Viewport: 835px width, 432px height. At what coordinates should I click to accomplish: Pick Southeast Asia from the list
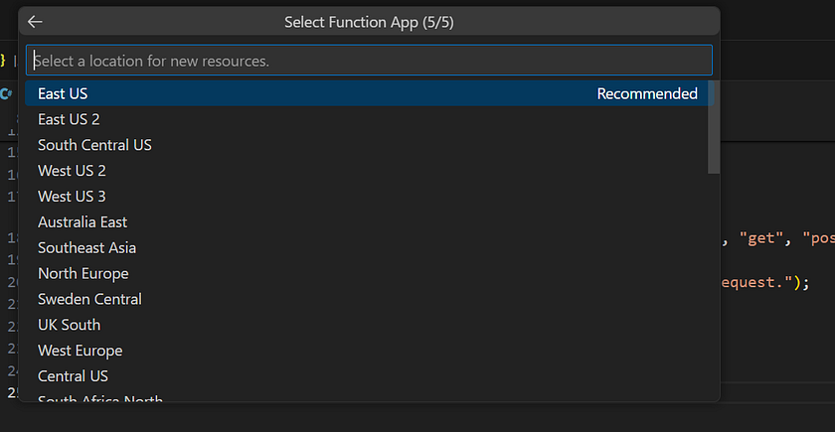click(x=86, y=248)
